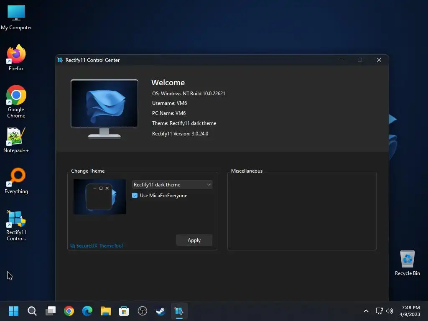This screenshot has height=321, width=428.
Task: Click the Theme: Rectify11 dark theme text
Action: [184, 123]
